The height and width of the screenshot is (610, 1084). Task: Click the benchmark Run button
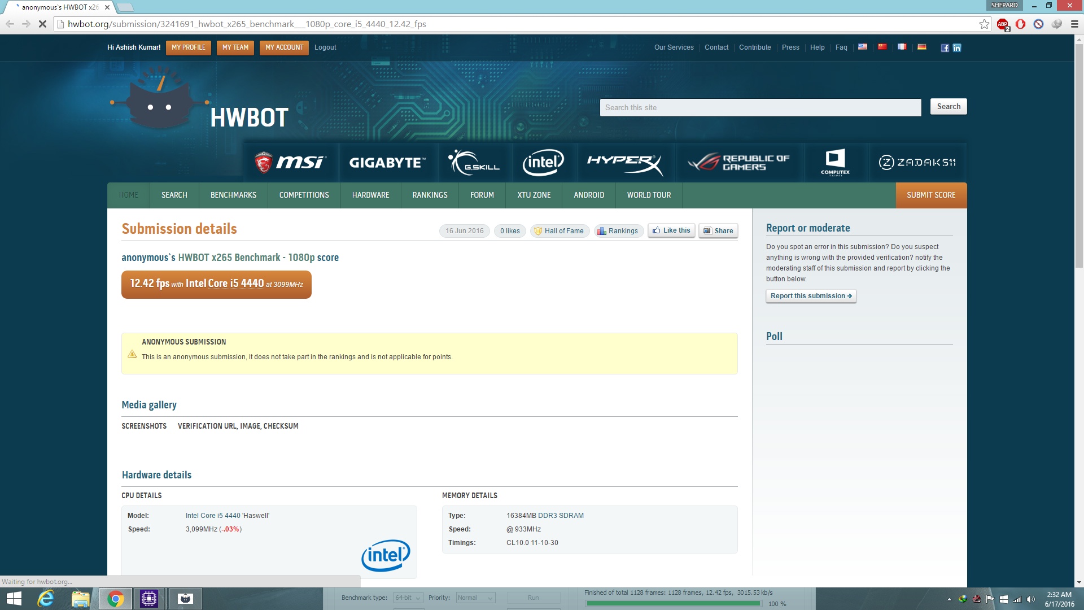coord(533,598)
